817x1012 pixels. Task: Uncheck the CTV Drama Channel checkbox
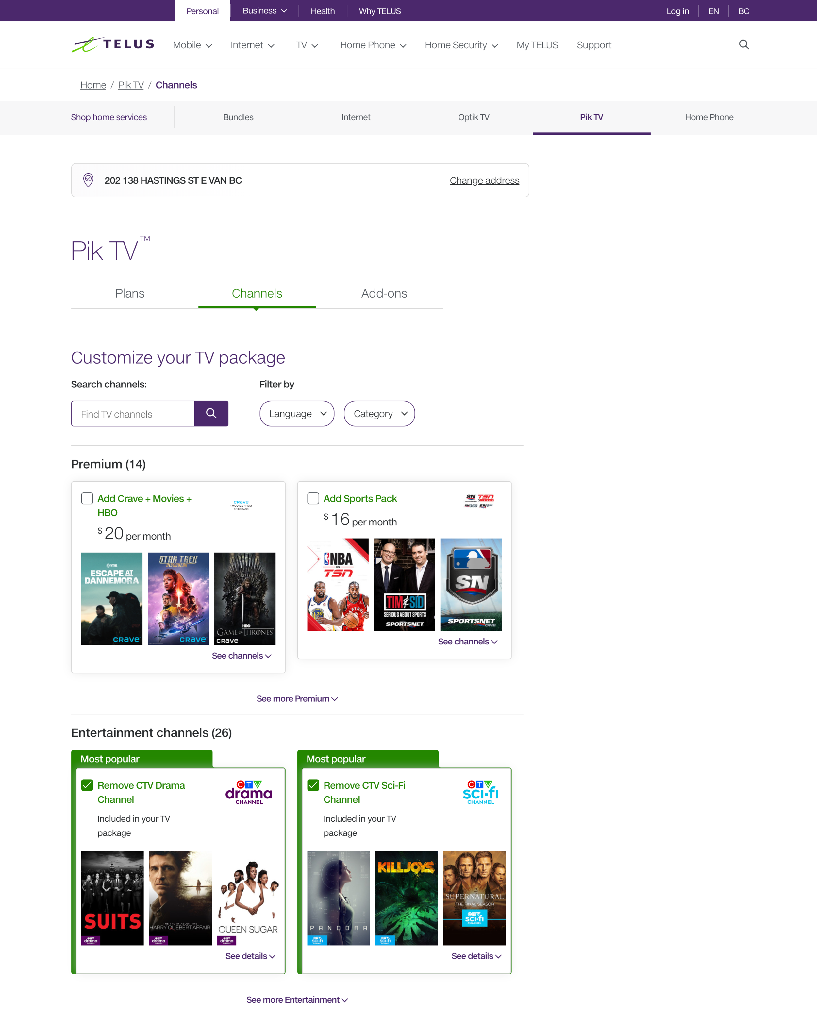[x=87, y=785]
